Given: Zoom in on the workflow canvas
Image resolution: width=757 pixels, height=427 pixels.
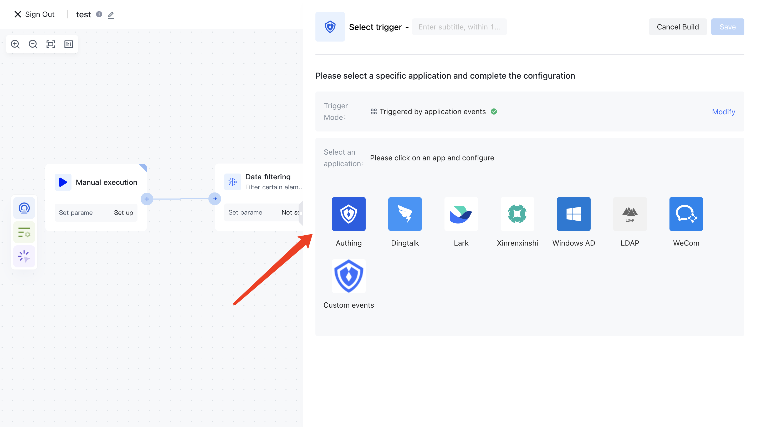Looking at the screenshot, I should (x=15, y=44).
